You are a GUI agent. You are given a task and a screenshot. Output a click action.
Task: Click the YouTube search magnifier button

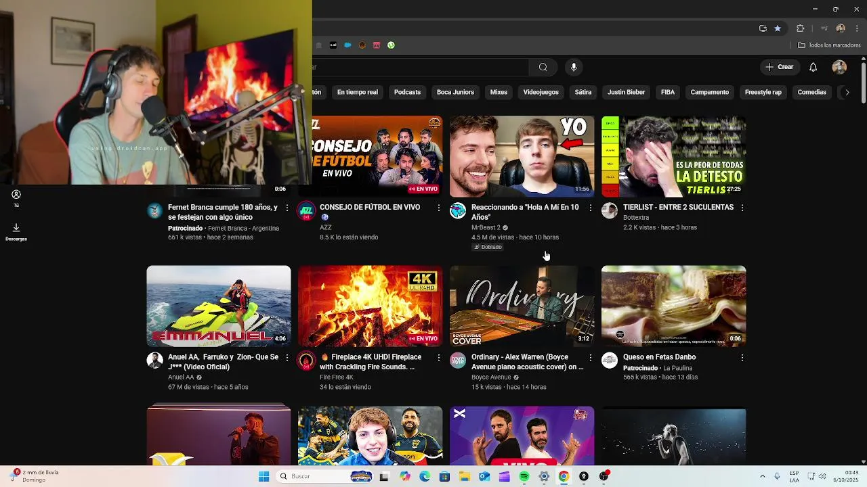tap(543, 67)
